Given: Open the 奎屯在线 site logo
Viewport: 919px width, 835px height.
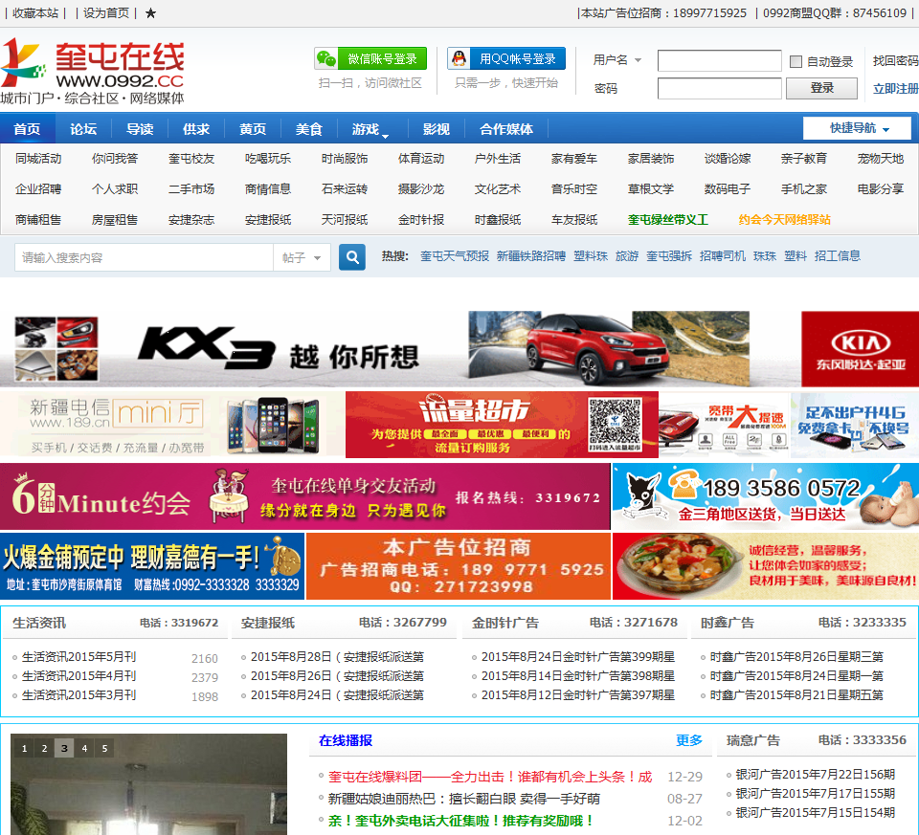Looking at the screenshot, I should click(93, 72).
